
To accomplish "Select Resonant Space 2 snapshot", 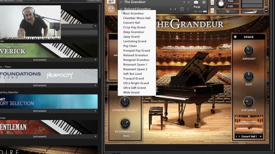I will click(x=135, y=69).
